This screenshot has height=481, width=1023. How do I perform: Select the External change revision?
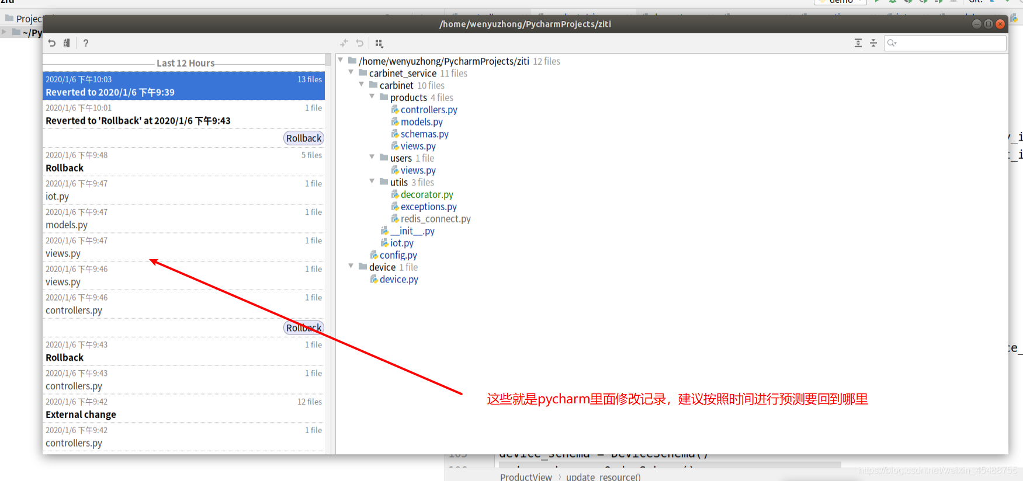pos(183,409)
